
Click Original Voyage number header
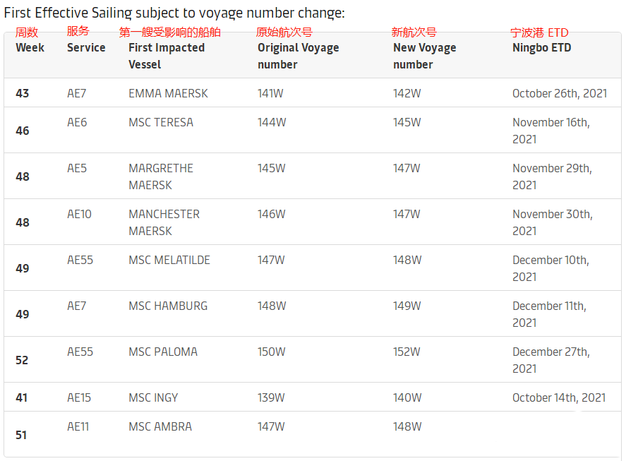299,56
